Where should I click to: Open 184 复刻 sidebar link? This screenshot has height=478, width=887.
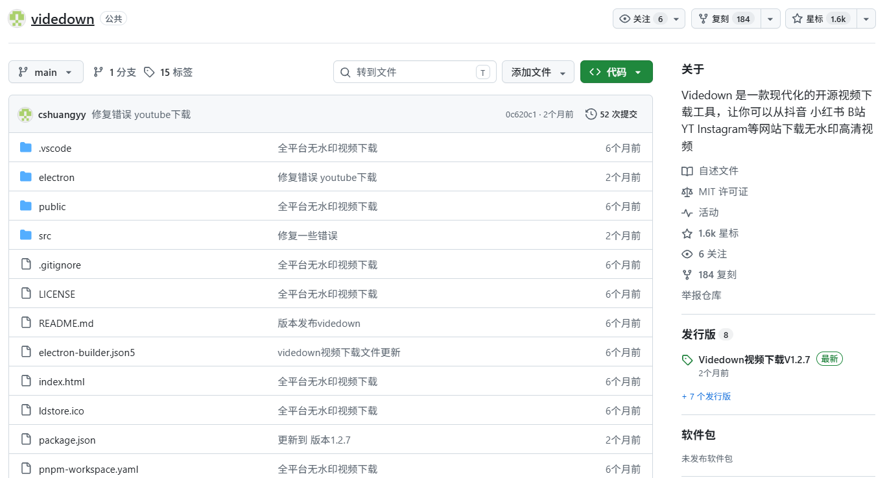point(709,274)
